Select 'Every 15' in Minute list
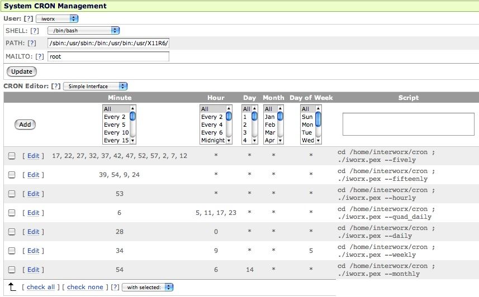479x297 pixels. 116,141
